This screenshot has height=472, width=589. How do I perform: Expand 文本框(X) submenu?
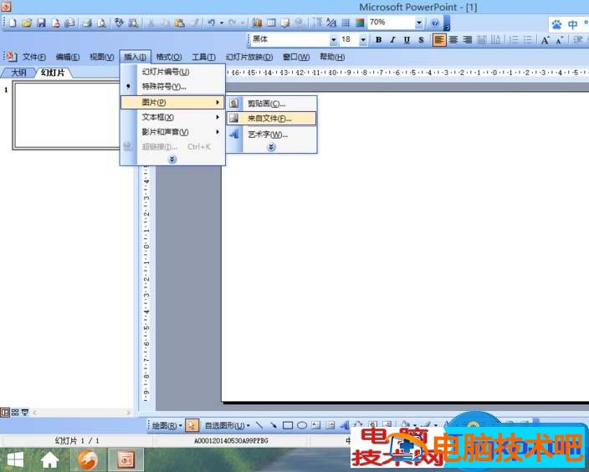click(x=173, y=117)
